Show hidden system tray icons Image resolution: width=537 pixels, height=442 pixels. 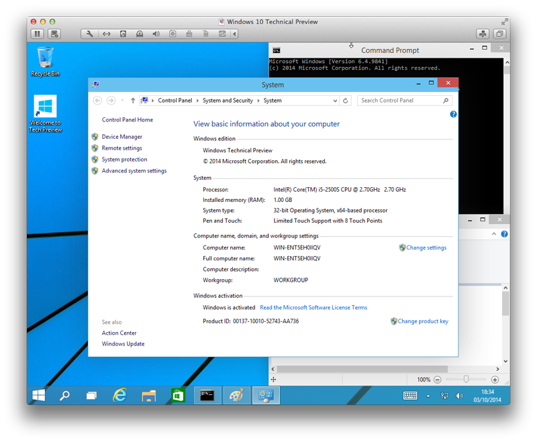coord(428,396)
